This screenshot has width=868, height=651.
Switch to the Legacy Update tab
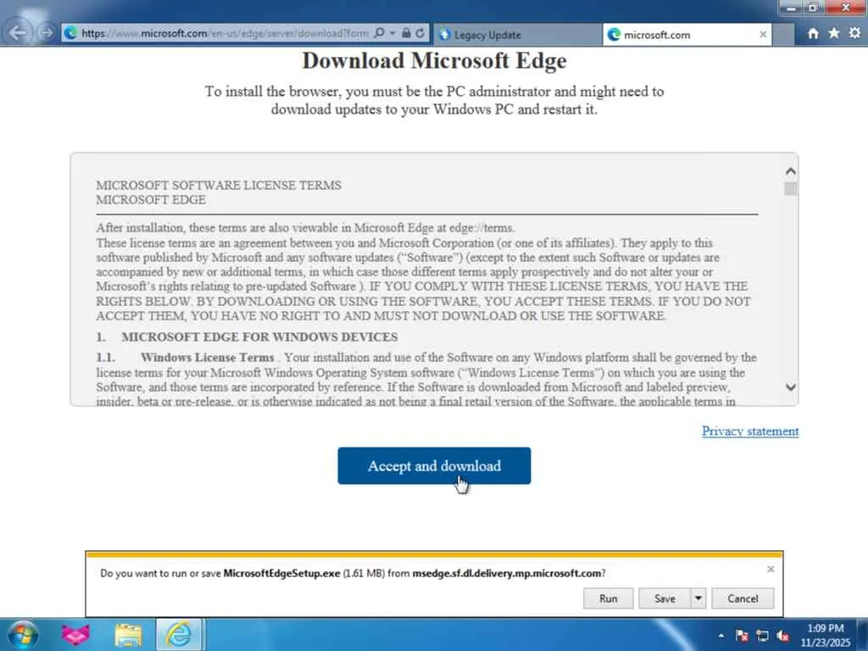(516, 35)
